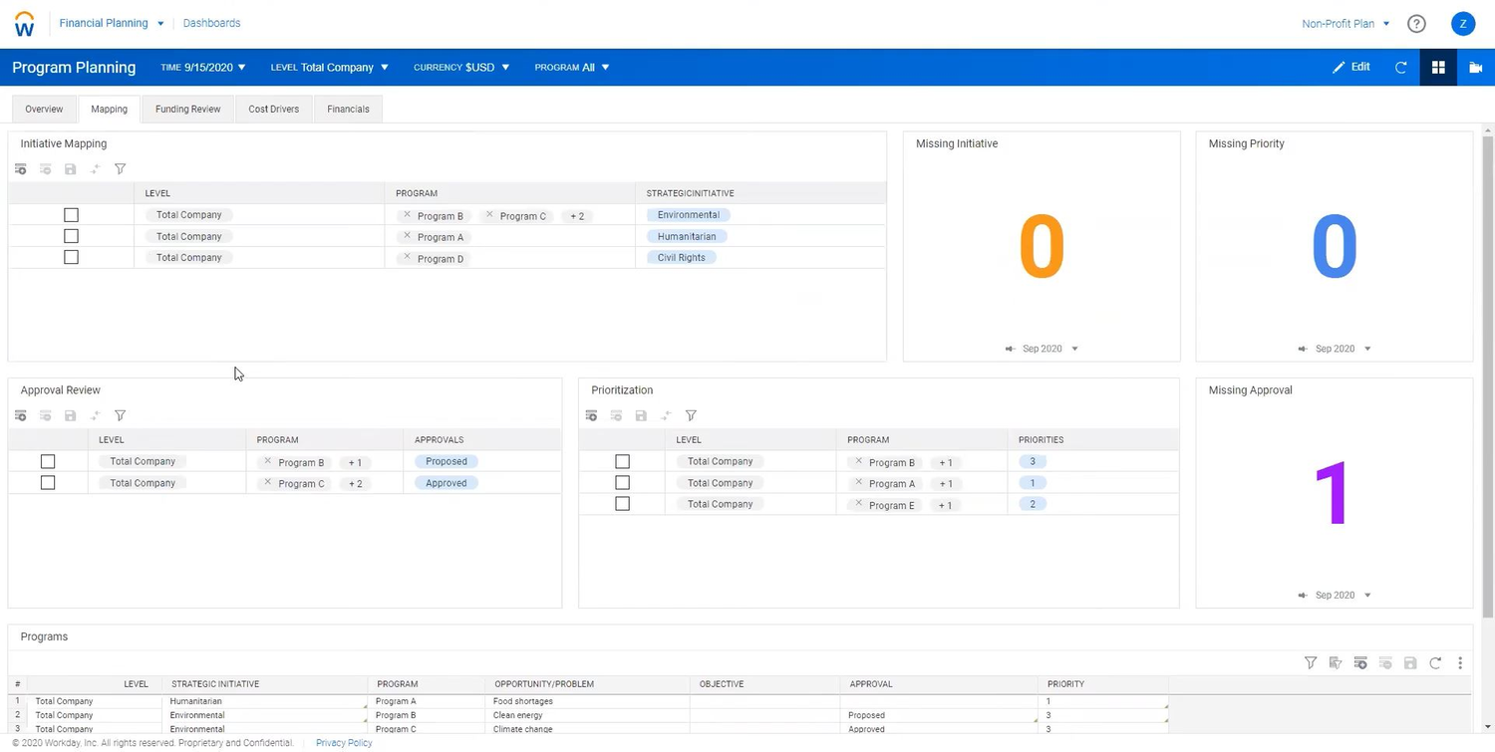Viewport: 1495px width, 752px height.
Task: Remove Program D from the Civil Rights row
Action: [x=407, y=258]
